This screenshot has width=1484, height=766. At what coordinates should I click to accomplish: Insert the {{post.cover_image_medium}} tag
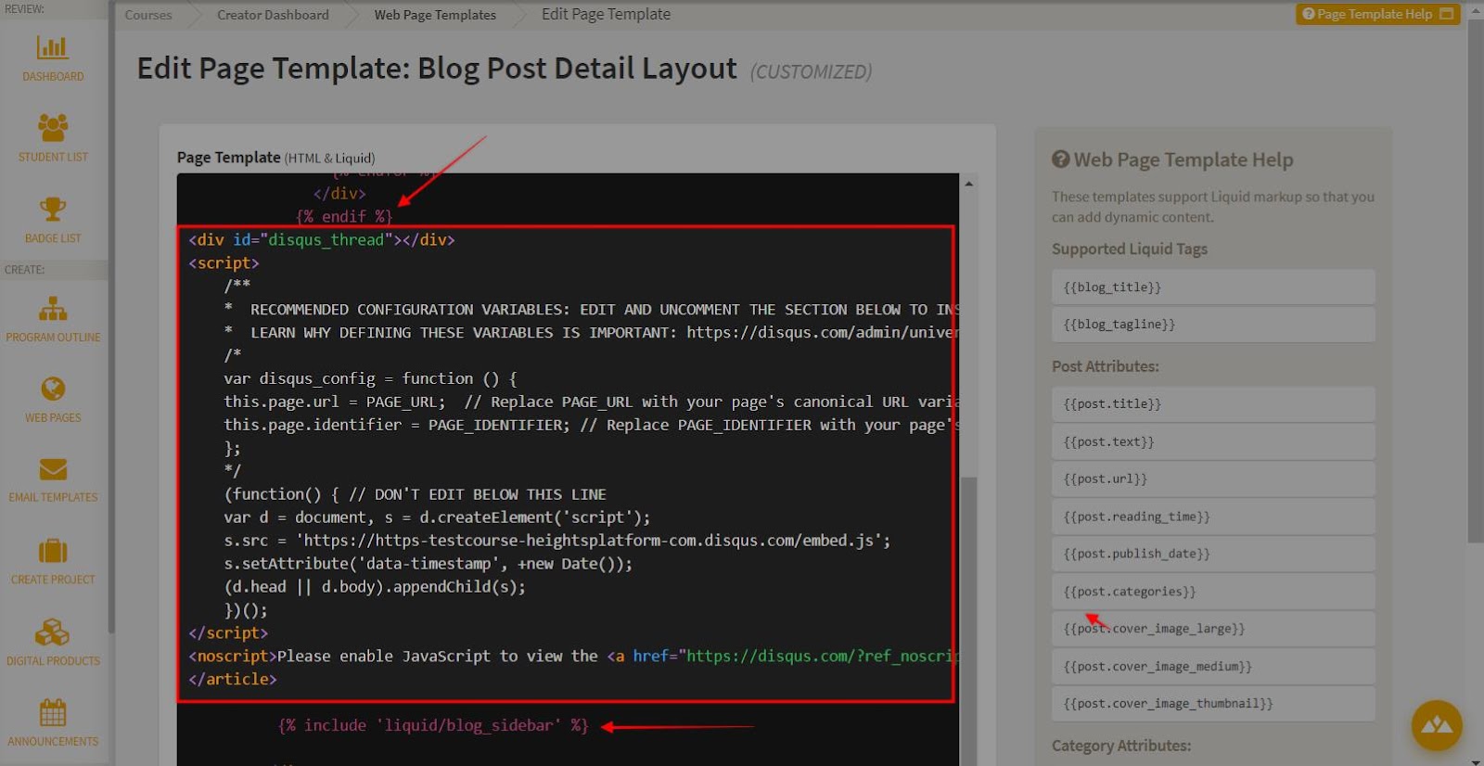pyautogui.click(x=1213, y=667)
